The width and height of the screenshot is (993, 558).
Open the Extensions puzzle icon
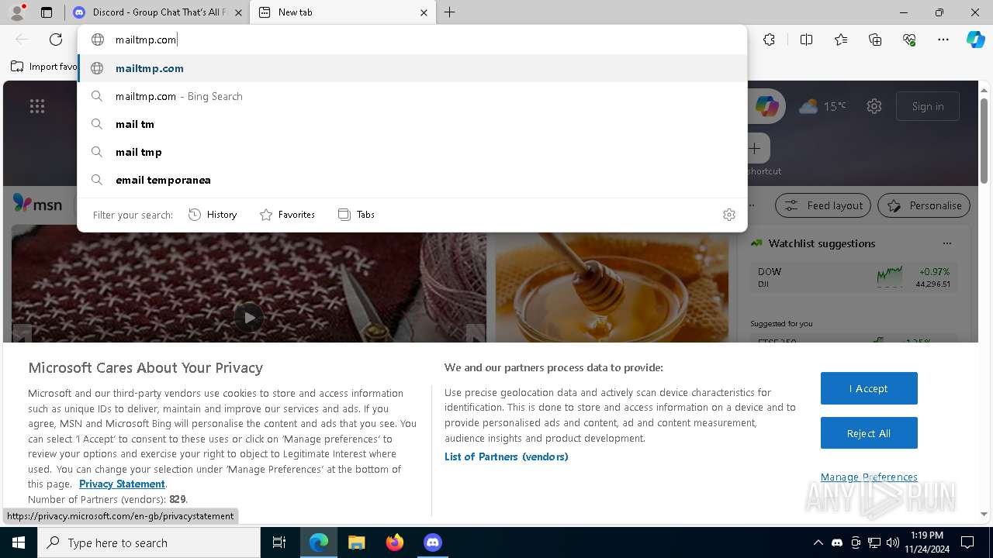point(769,40)
